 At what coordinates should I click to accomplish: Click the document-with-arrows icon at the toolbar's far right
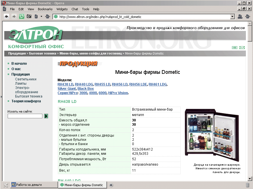pyautogui.click(x=248, y=17)
